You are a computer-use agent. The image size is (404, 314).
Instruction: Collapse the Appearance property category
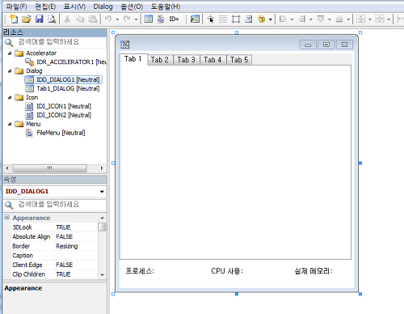click(6, 218)
